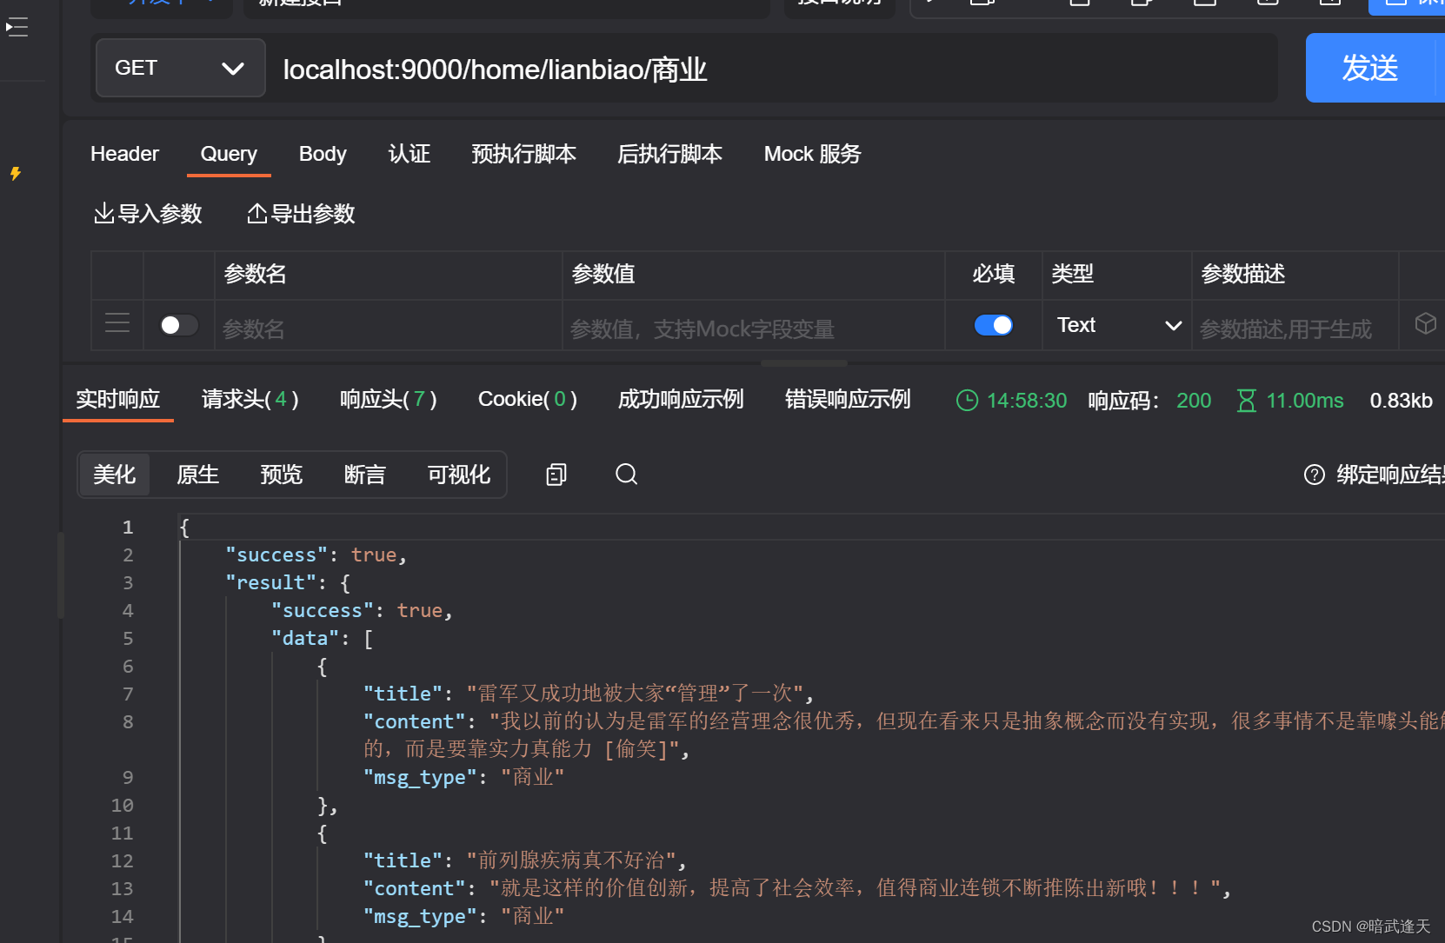The width and height of the screenshot is (1445, 943).
Task: Open the Body tab
Action: [323, 154]
